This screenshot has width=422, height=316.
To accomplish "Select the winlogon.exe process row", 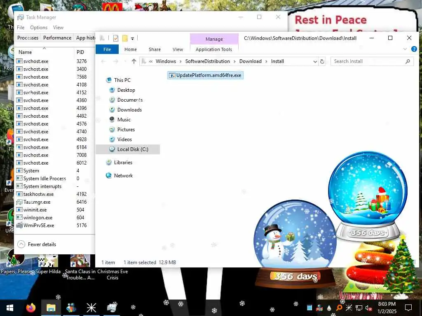I will pos(55,218).
